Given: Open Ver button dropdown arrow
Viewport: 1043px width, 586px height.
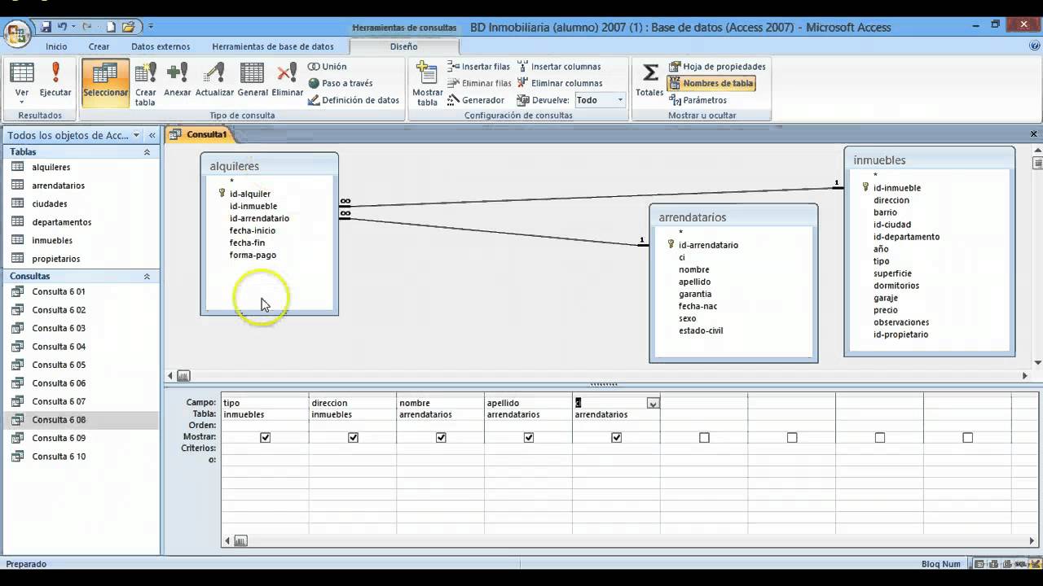Looking at the screenshot, I should pyautogui.click(x=21, y=103).
